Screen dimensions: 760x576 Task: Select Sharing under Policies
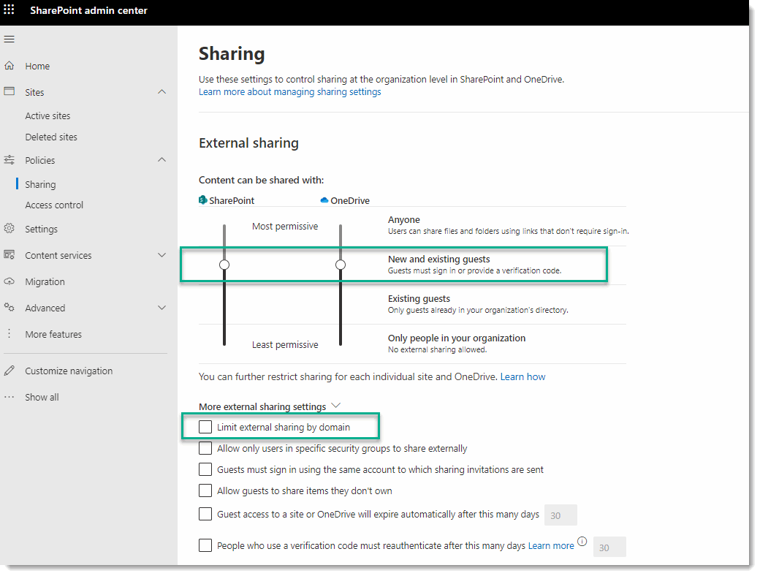coord(40,184)
